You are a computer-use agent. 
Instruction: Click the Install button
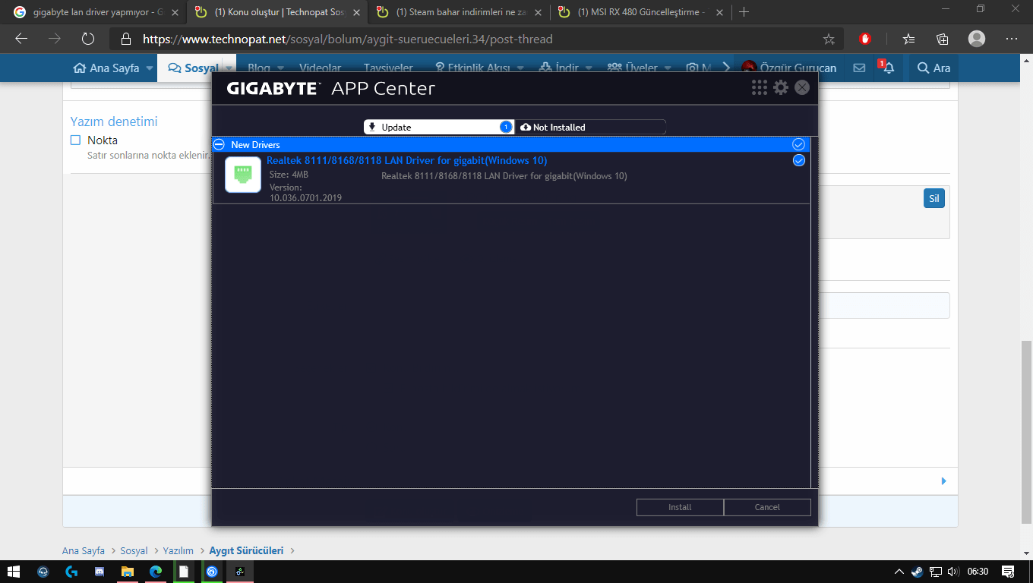tap(680, 507)
